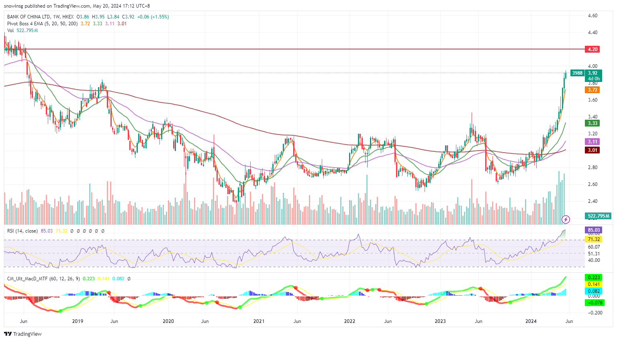Click the 2022 label on time axis
The width and height of the screenshot is (617, 341).
pos(350,321)
